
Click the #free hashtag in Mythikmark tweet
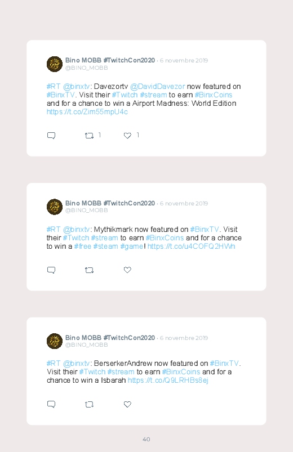(x=83, y=247)
